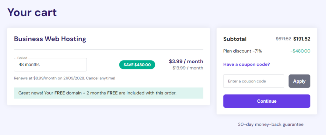Click the Renews at $8.99/month notice
This screenshot has height=135, width=326.
[48, 78]
